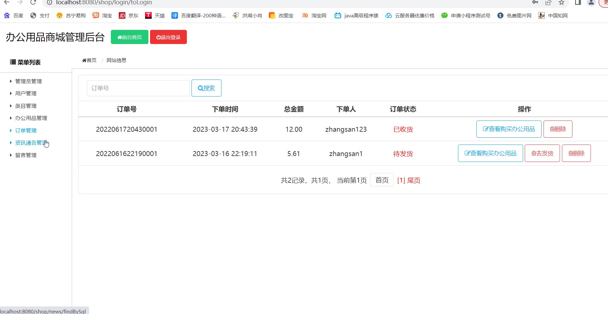Viewport: 608px width, 314px height.
Task: Click page [1] in pagination
Action: pos(401,180)
